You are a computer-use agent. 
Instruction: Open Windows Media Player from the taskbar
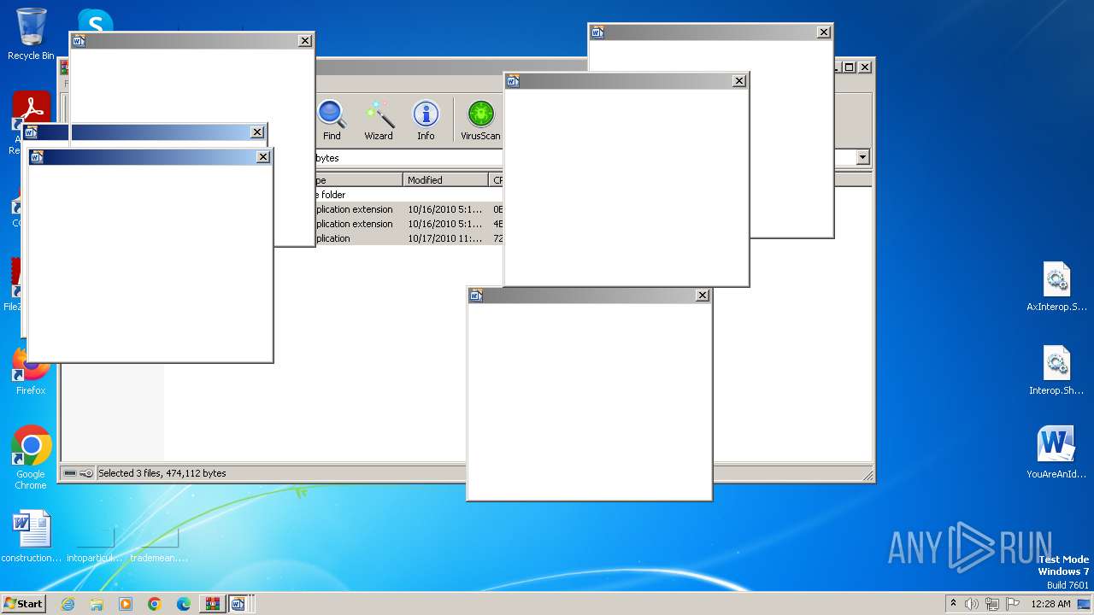pos(126,604)
